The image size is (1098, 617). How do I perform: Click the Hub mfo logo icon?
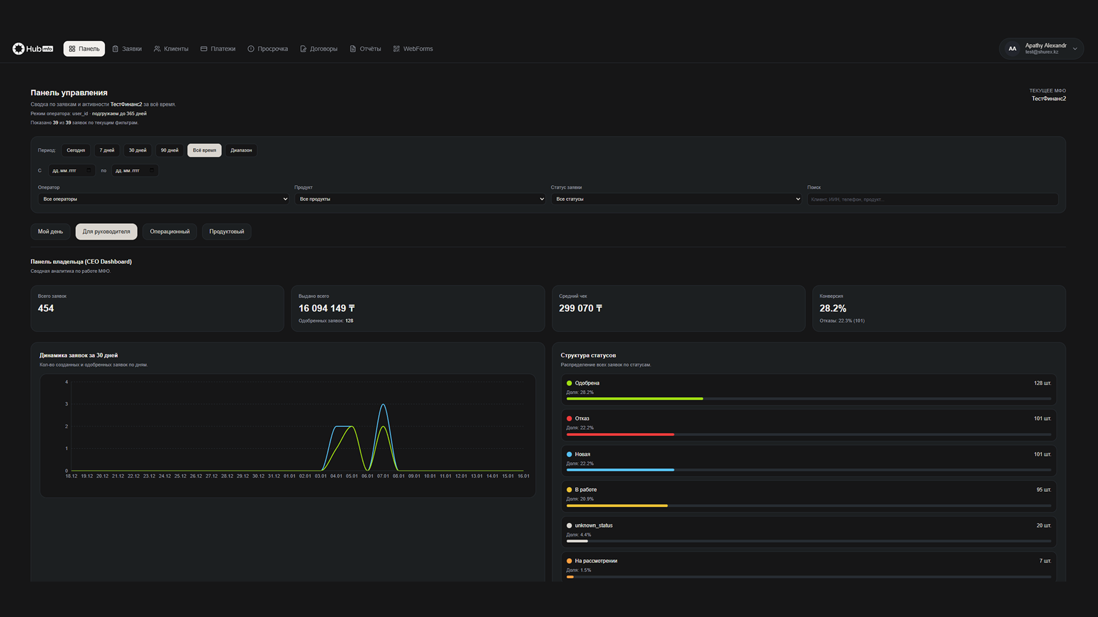(x=18, y=49)
